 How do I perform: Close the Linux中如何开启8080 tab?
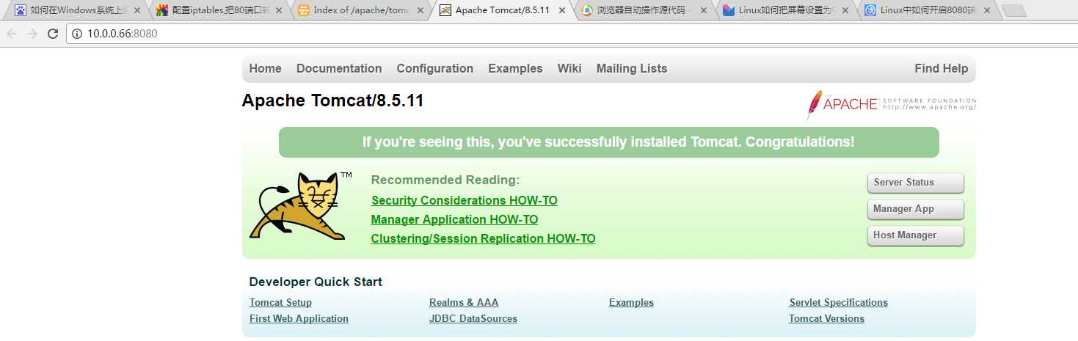(986, 10)
